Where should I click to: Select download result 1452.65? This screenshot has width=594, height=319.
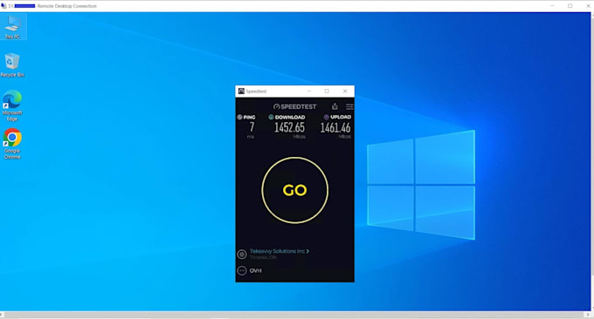pos(289,127)
